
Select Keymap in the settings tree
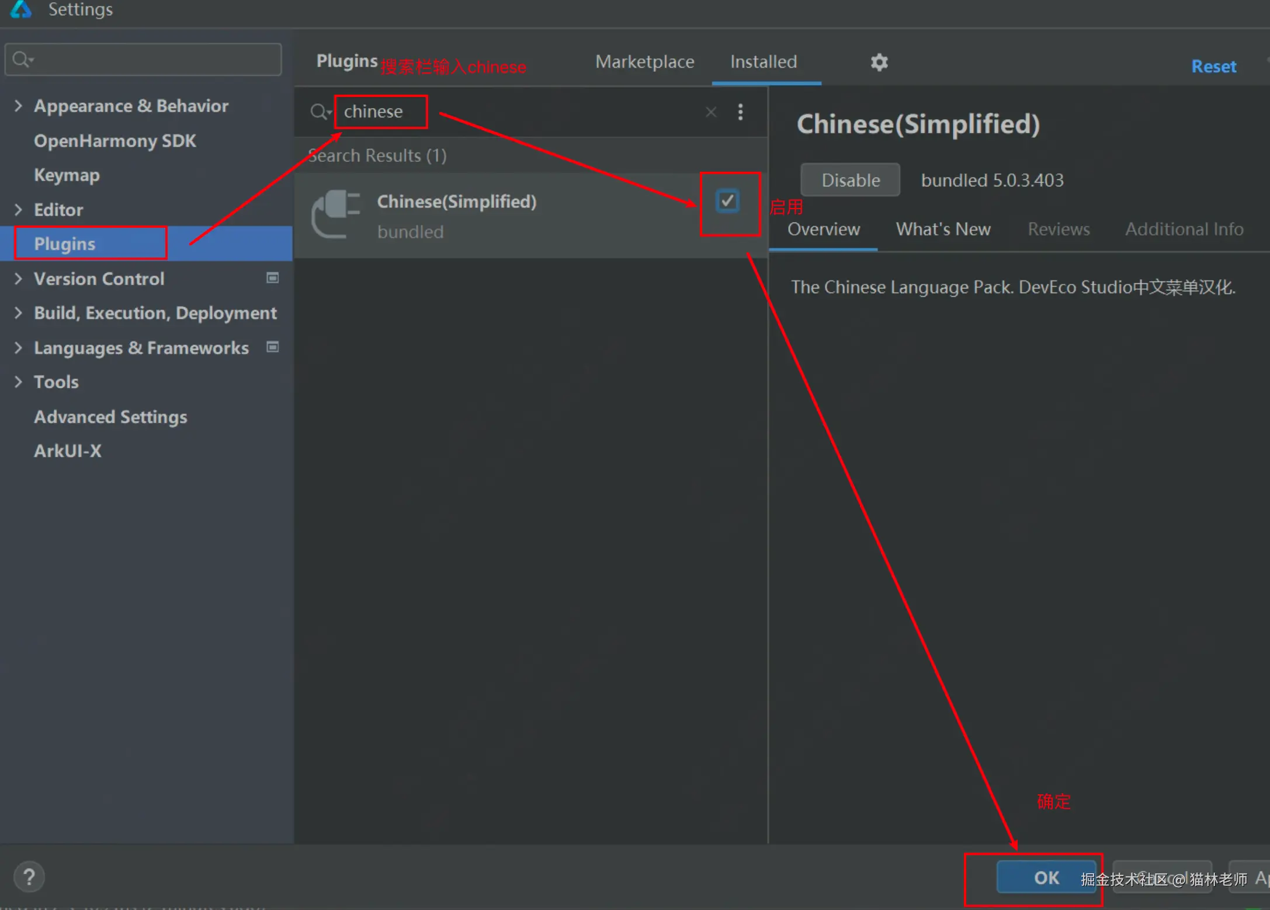[67, 175]
